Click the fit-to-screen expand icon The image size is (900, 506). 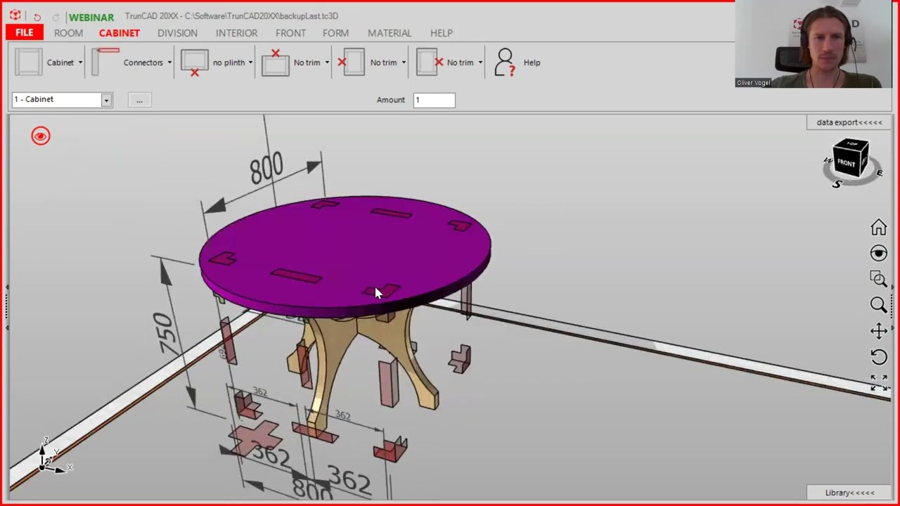pos(879,382)
